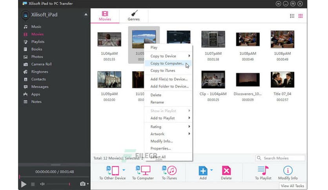Click the To iTunes toolbar icon
This screenshot has width=328, height=190.
[x=169, y=170]
